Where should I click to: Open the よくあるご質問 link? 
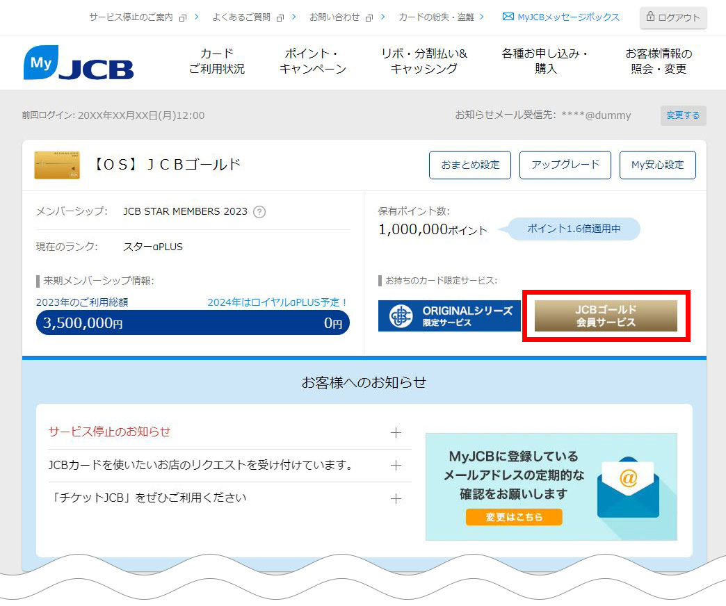click(241, 17)
